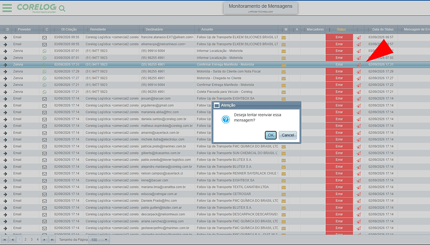Viewport: 430px width, 245px height.
Task: Click message envelope icon in irene@bacuer.com row
Action: [284, 181]
